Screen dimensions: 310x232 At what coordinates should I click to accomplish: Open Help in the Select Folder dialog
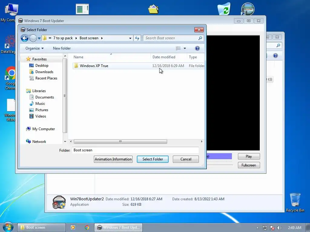pyautogui.click(x=197, y=48)
